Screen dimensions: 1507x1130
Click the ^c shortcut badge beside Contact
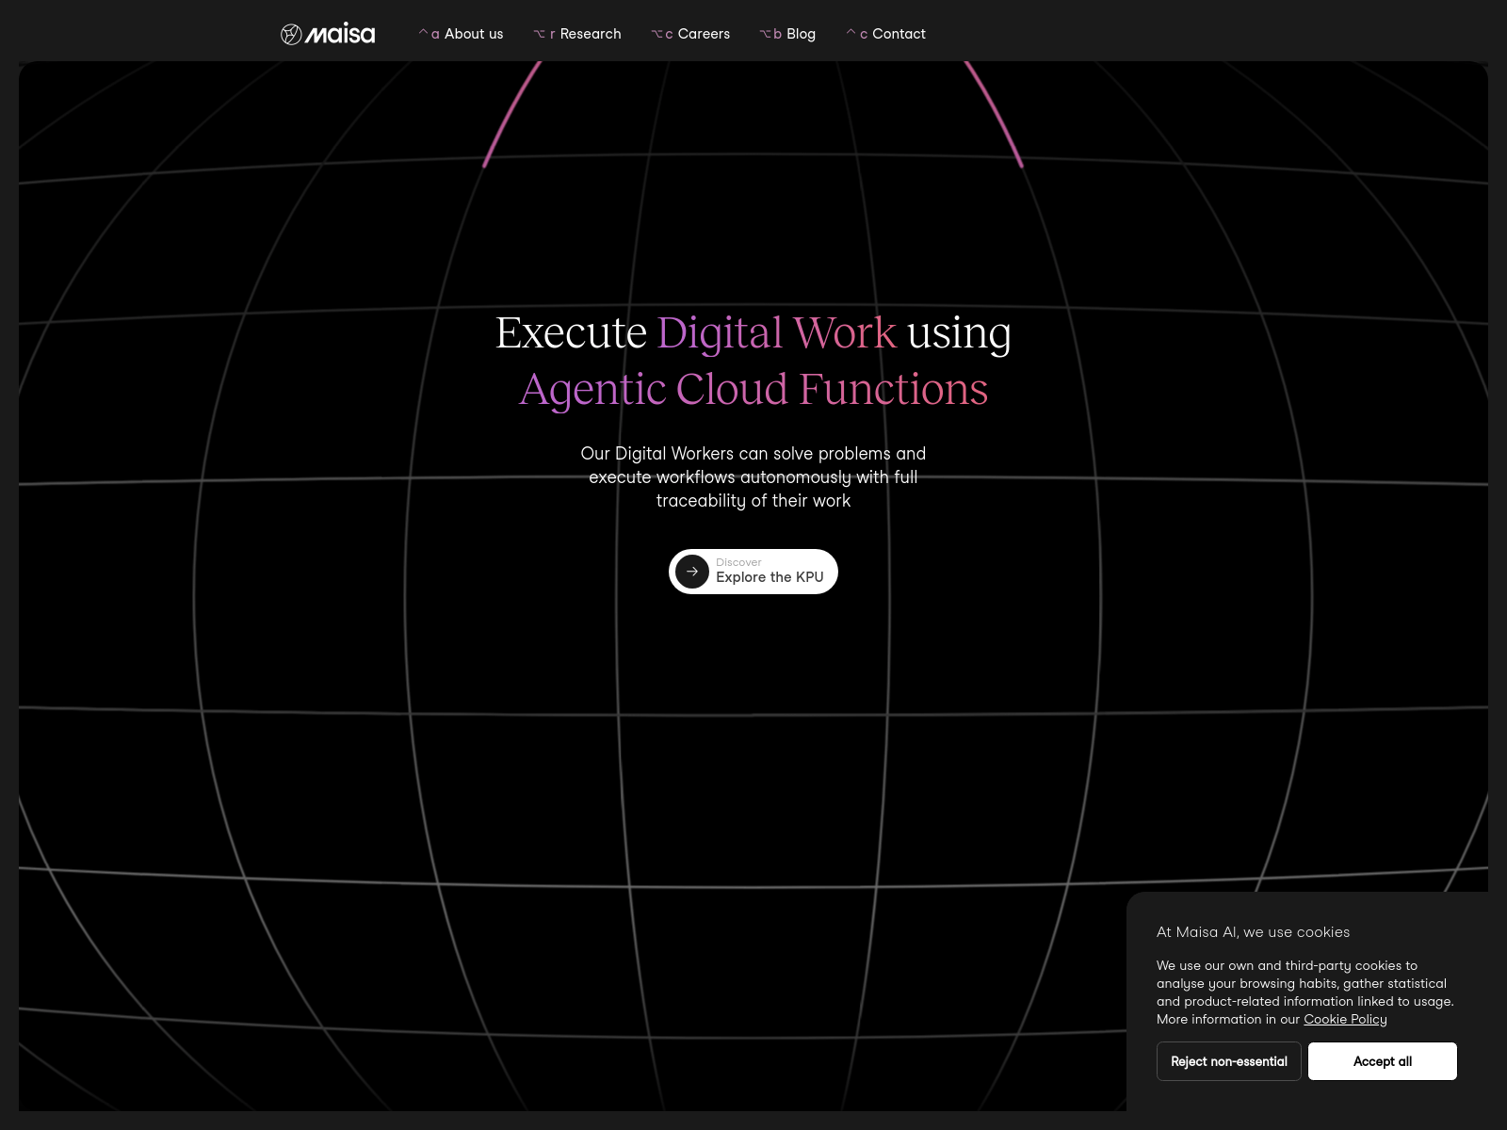(856, 34)
